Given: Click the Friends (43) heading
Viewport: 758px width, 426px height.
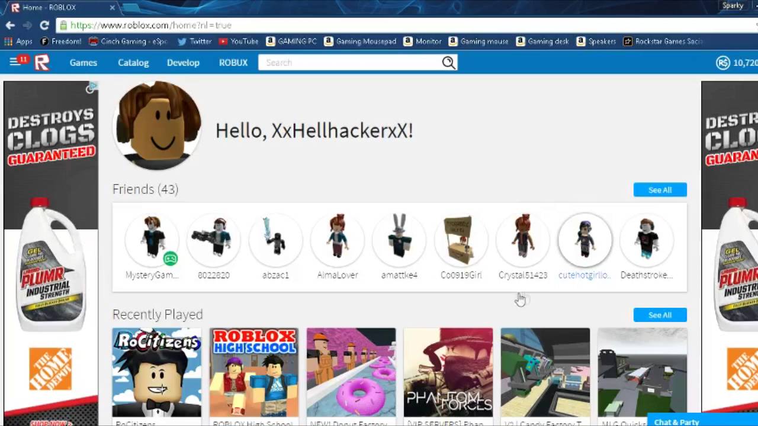Looking at the screenshot, I should click(145, 189).
